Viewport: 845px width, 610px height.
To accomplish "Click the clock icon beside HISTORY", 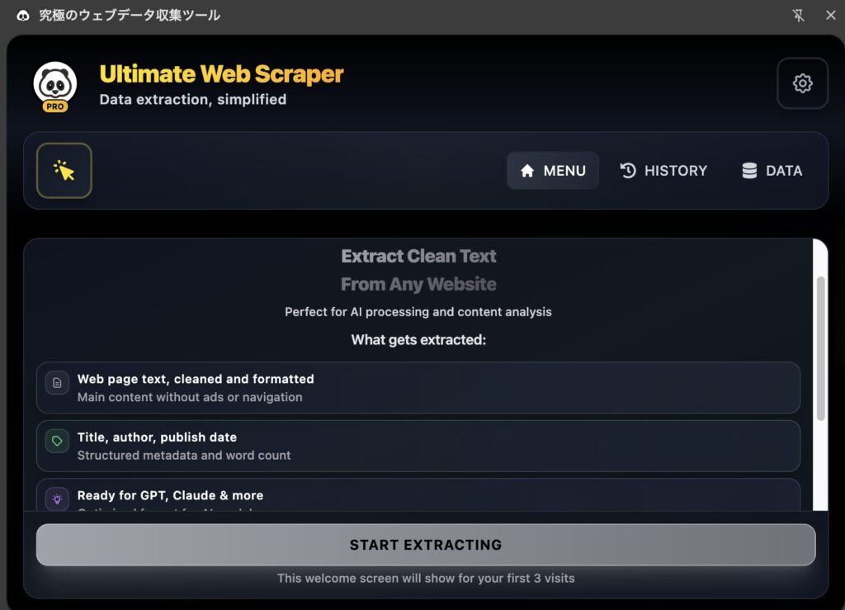I will 628,171.
